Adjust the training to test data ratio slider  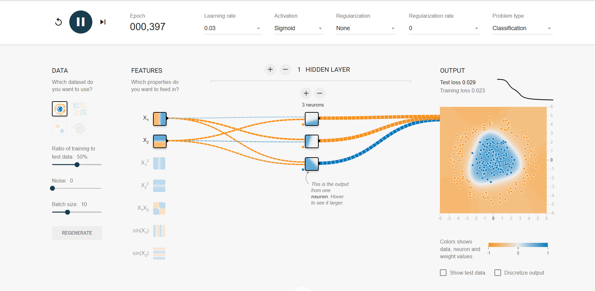coord(77,165)
